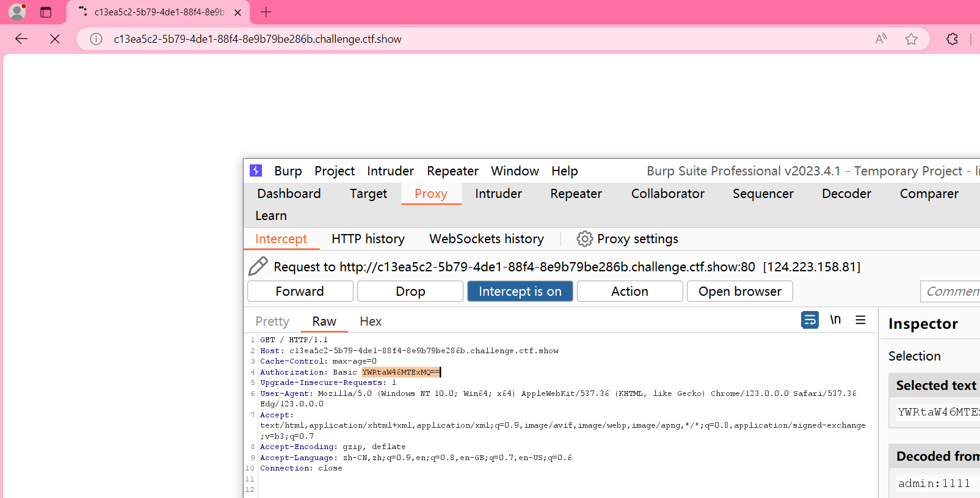Viewport: 980px width, 498px height.
Task: Click the Comment input field
Action: pos(951,291)
